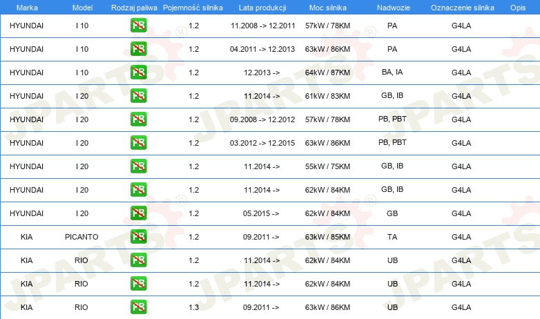Click the I 10 model cell in the 04.2011 -> 12.2013 row

[x=82, y=49]
